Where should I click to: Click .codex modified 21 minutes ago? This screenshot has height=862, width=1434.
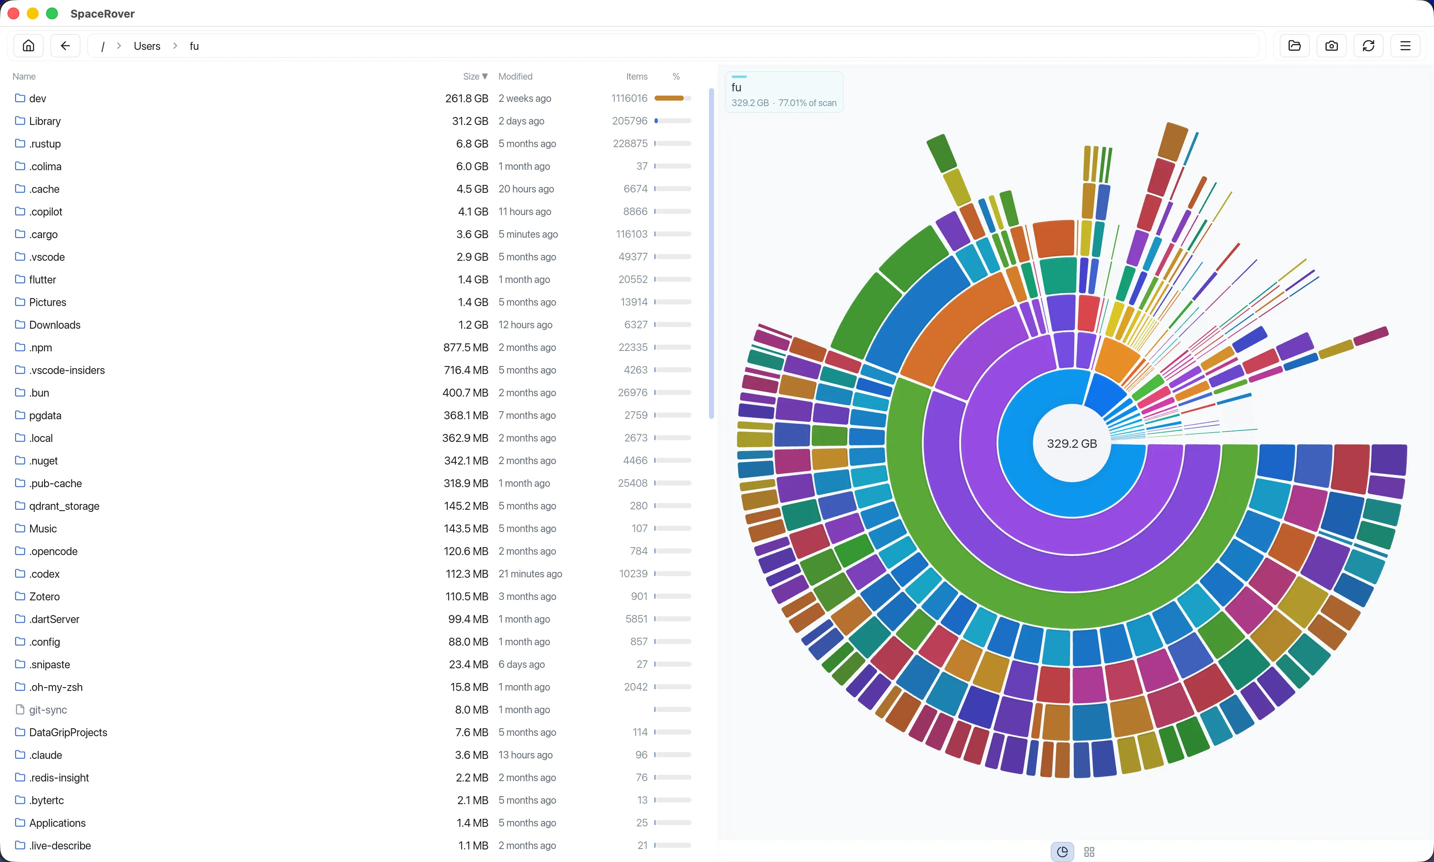pyautogui.click(x=530, y=574)
